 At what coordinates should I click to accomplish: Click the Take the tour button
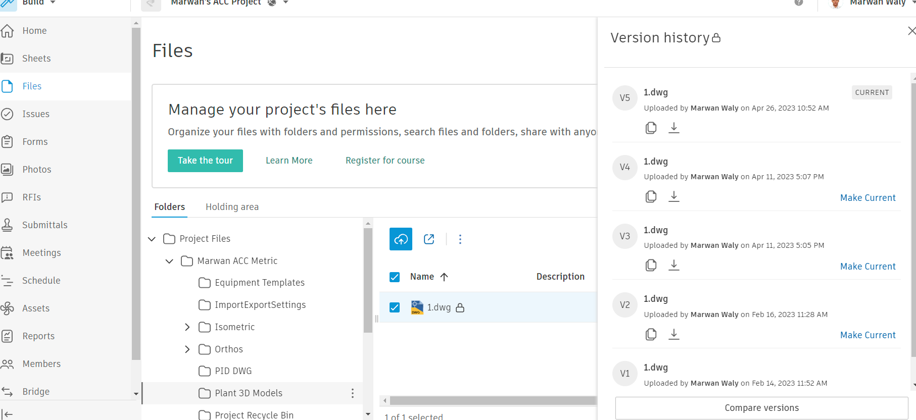(x=205, y=161)
